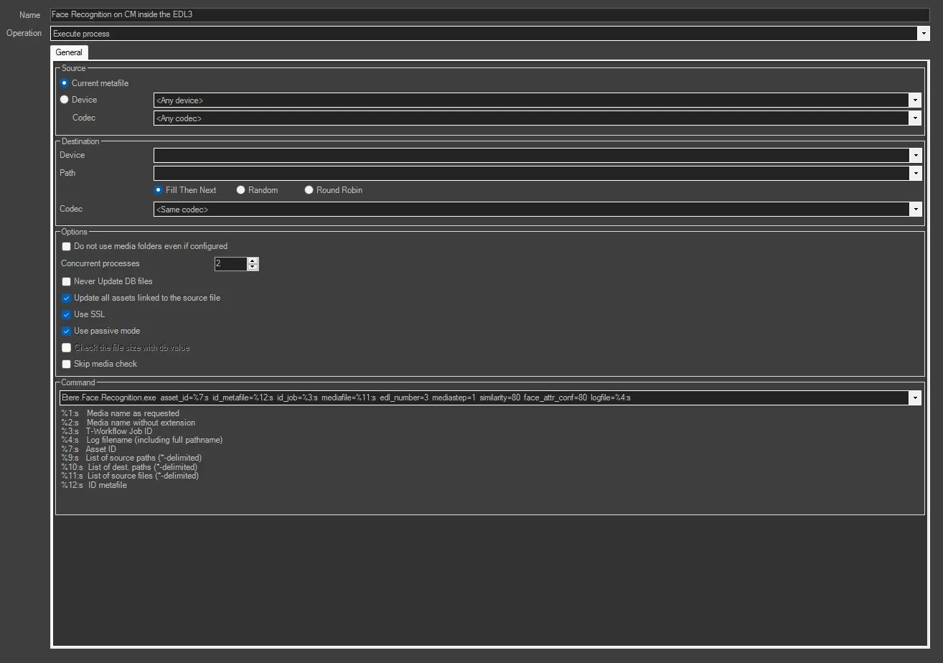Expand the Same codec destination dropdown
The image size is (943, 663).
(x=915, y=210)
